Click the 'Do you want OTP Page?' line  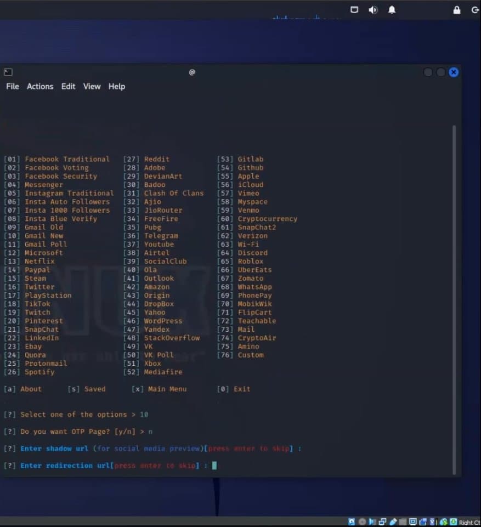(x=78, y=432)
